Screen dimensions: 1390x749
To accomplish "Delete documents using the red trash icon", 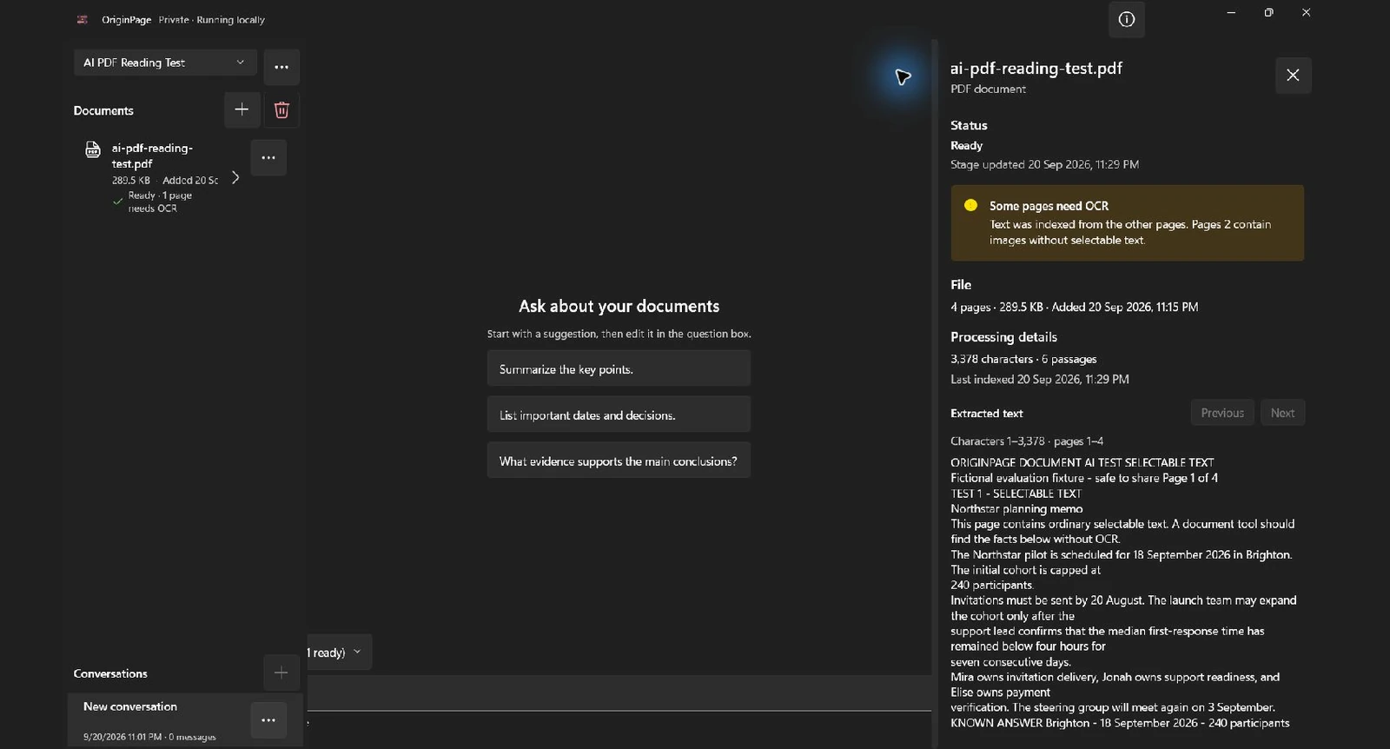I will (281, 109).
